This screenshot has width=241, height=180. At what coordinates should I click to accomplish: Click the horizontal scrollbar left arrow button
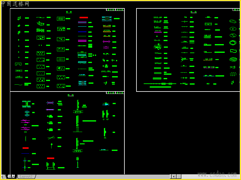[x=174, y=176]
